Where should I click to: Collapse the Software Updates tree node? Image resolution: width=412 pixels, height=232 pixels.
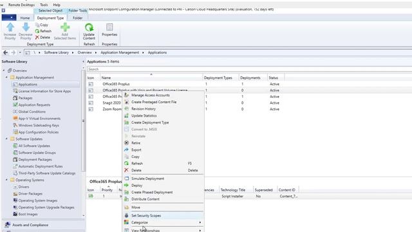tap(6, 139)
